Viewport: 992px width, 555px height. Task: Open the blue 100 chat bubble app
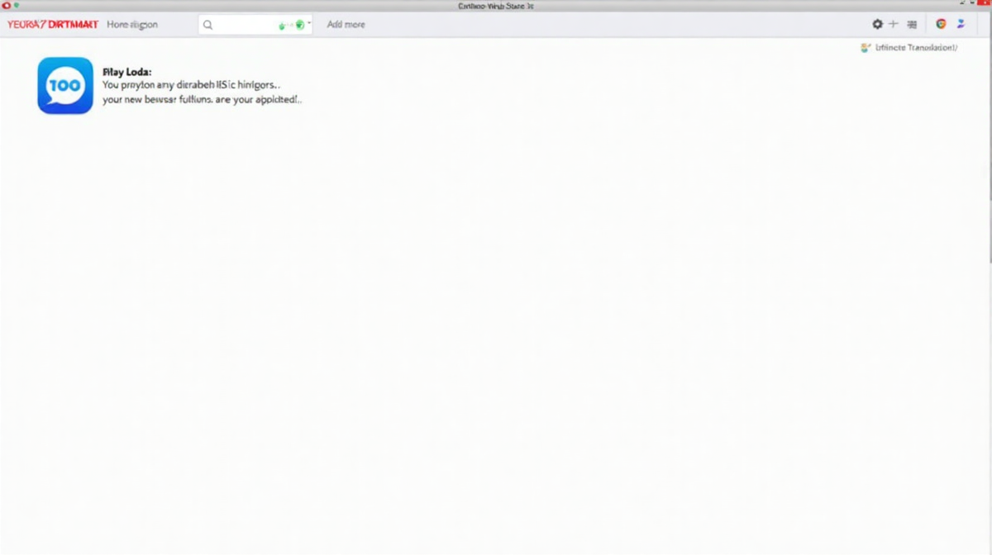pos(65,85)
